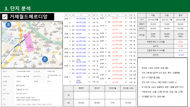Click the 2005년 12월 09일 approval date
Screen dimensions: 190x107
[x=23, y=76]
